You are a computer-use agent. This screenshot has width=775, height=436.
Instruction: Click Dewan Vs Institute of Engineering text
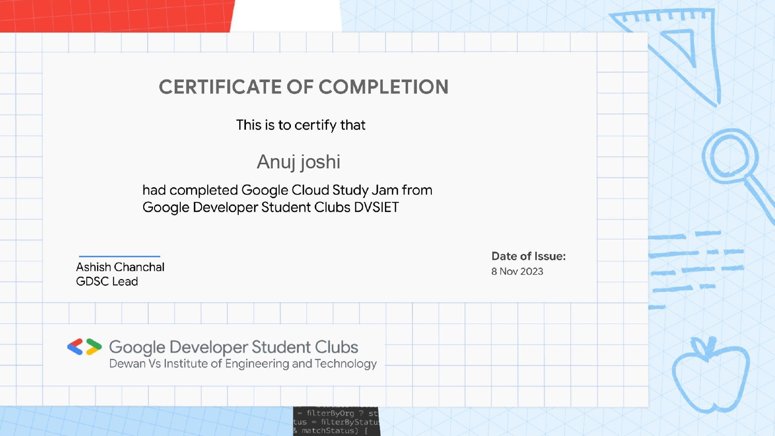pyautogui.click(x=243, y=364)
